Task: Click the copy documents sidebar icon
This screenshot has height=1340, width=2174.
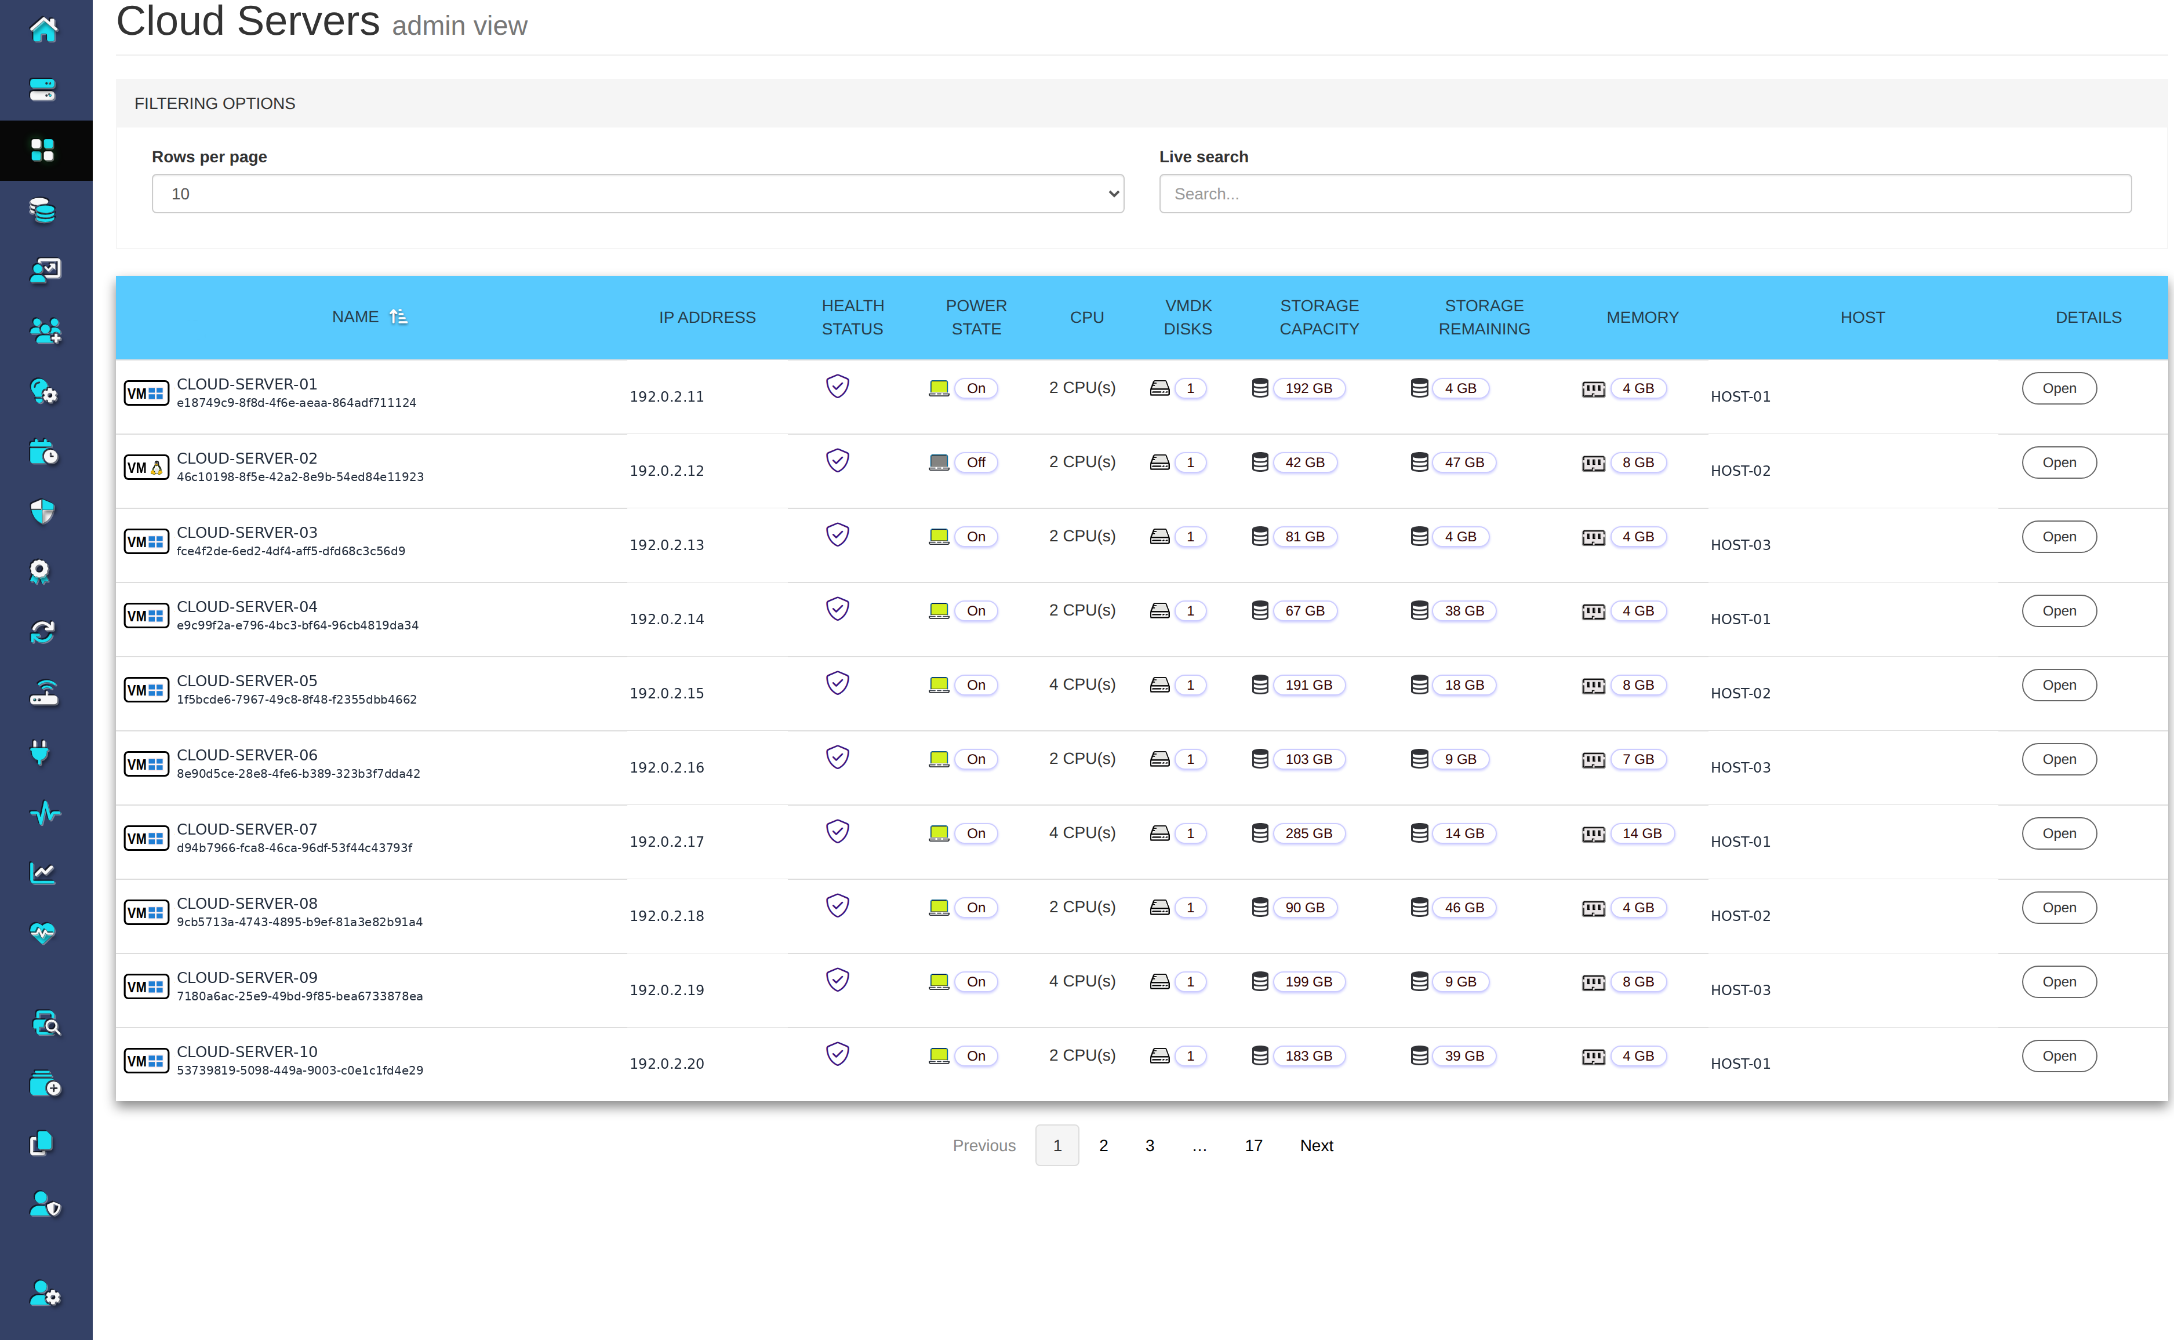Action: coord(42,1144)
